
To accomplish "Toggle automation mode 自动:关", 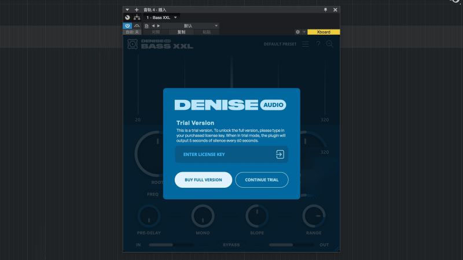I will 132,32.
